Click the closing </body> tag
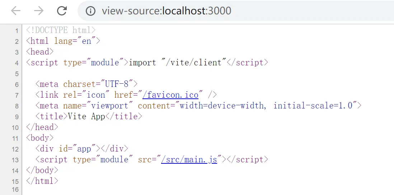Screen dimensions: 394x195 42,170
